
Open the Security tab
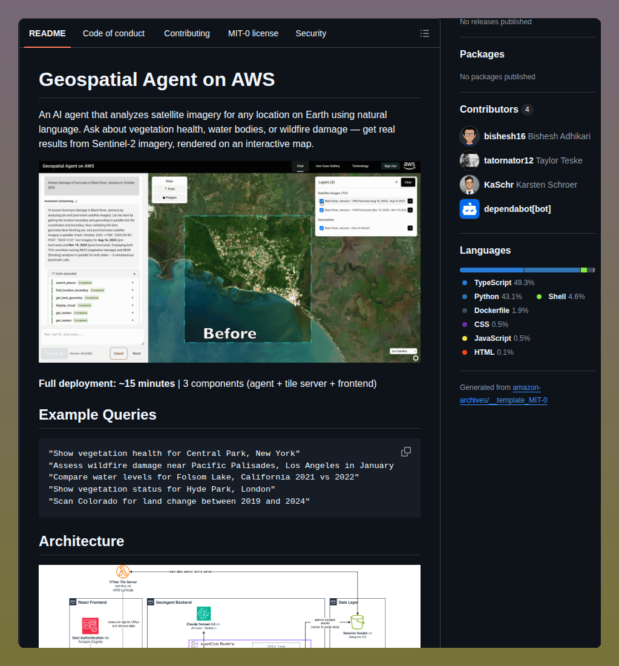tap(311, 33)
